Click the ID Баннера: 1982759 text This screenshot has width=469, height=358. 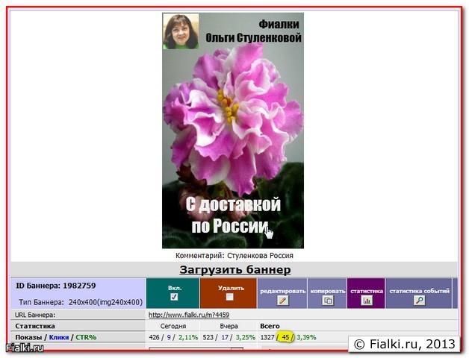[x=55, y=286]
